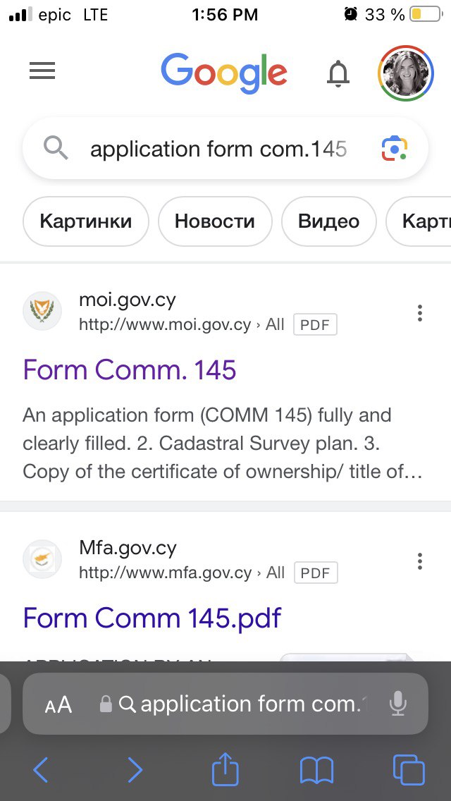Show all open Safari tabs
The height and width of the screenshot is (801, 451).
408,770
